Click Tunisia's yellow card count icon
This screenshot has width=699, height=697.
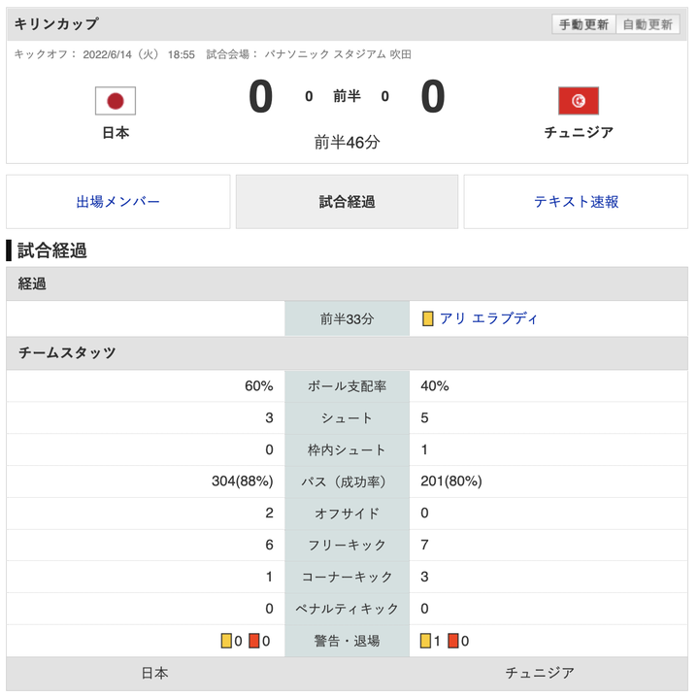425,641
